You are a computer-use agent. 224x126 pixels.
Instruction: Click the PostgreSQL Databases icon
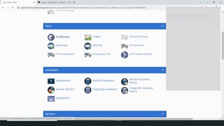88,90
